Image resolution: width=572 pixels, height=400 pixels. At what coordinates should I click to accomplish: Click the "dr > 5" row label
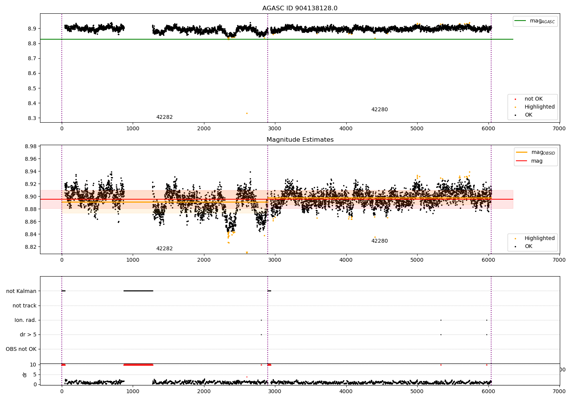coord(28,335)
